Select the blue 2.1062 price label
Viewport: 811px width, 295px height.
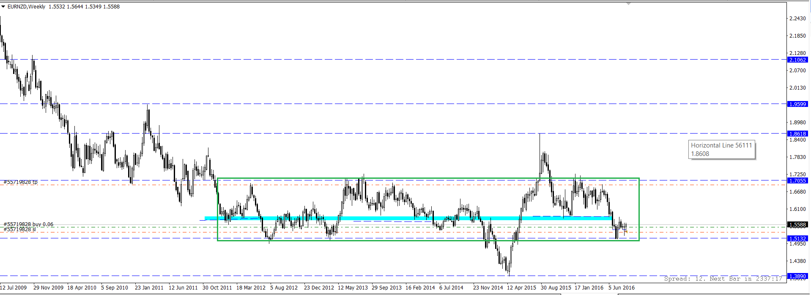pyautogui.click(x=797, y=60)
